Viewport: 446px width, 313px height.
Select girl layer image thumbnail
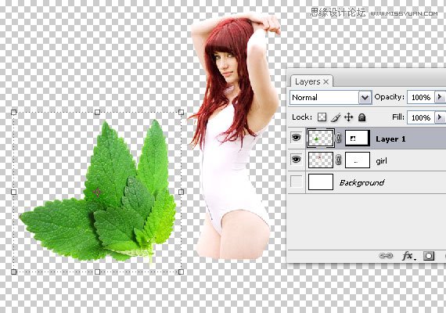[321, 160]
